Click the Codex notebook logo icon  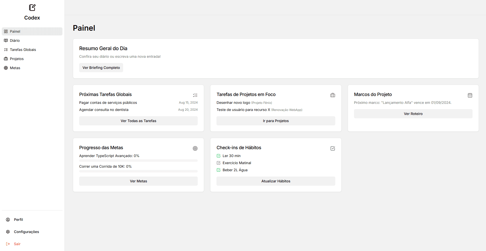click(x=32, y=8)
